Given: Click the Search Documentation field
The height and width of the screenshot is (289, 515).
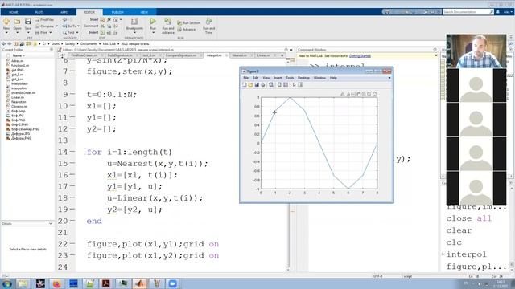Looking at the screenshot, I should coord(468,12).
